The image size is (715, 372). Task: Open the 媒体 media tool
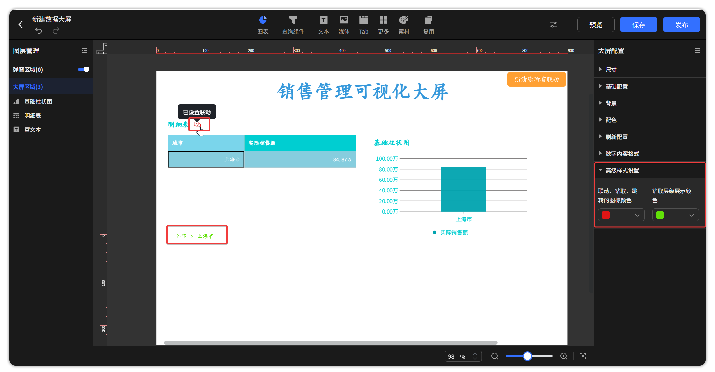(x=344, y=25)
